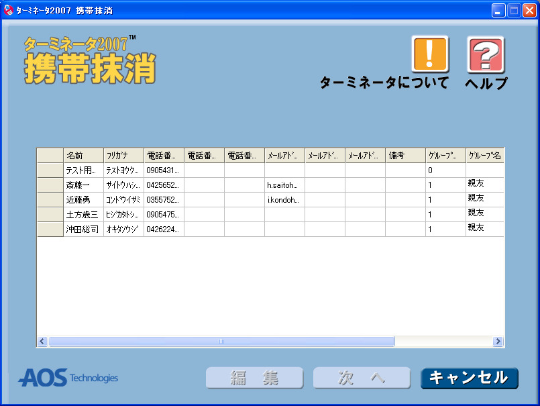This screenshot has width=540, height=406.
Task: Click the phone cell 0426224...
Action: click(x=164, y=230)
